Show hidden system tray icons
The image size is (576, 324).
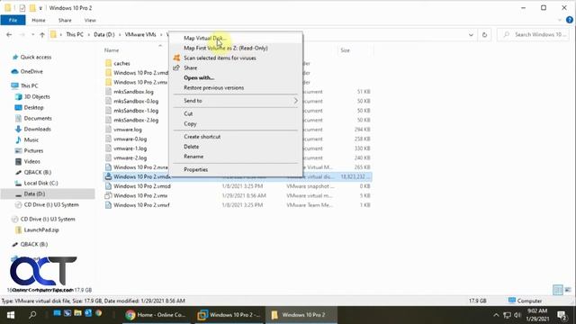496,315
